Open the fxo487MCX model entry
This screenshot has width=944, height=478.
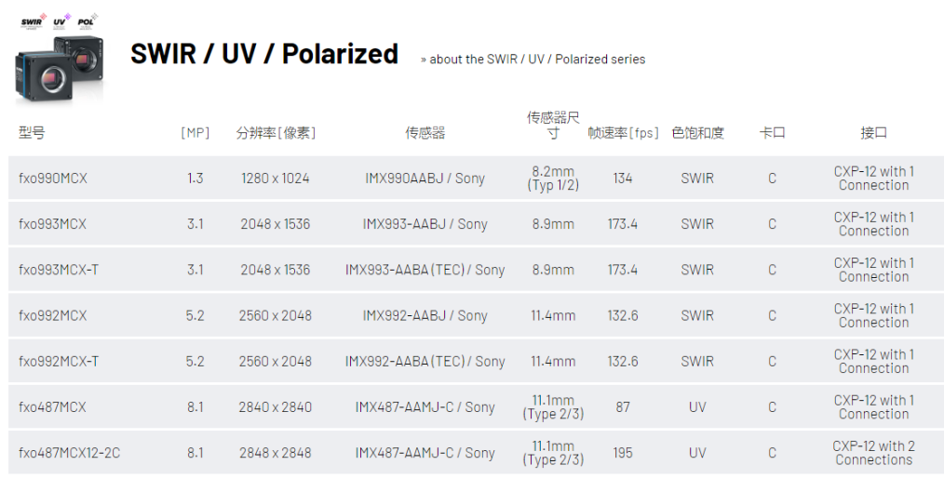[x=52, y=407]
